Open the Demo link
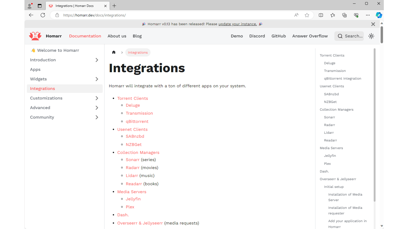Viewport: 408px width, 229px height. (237, 36)
